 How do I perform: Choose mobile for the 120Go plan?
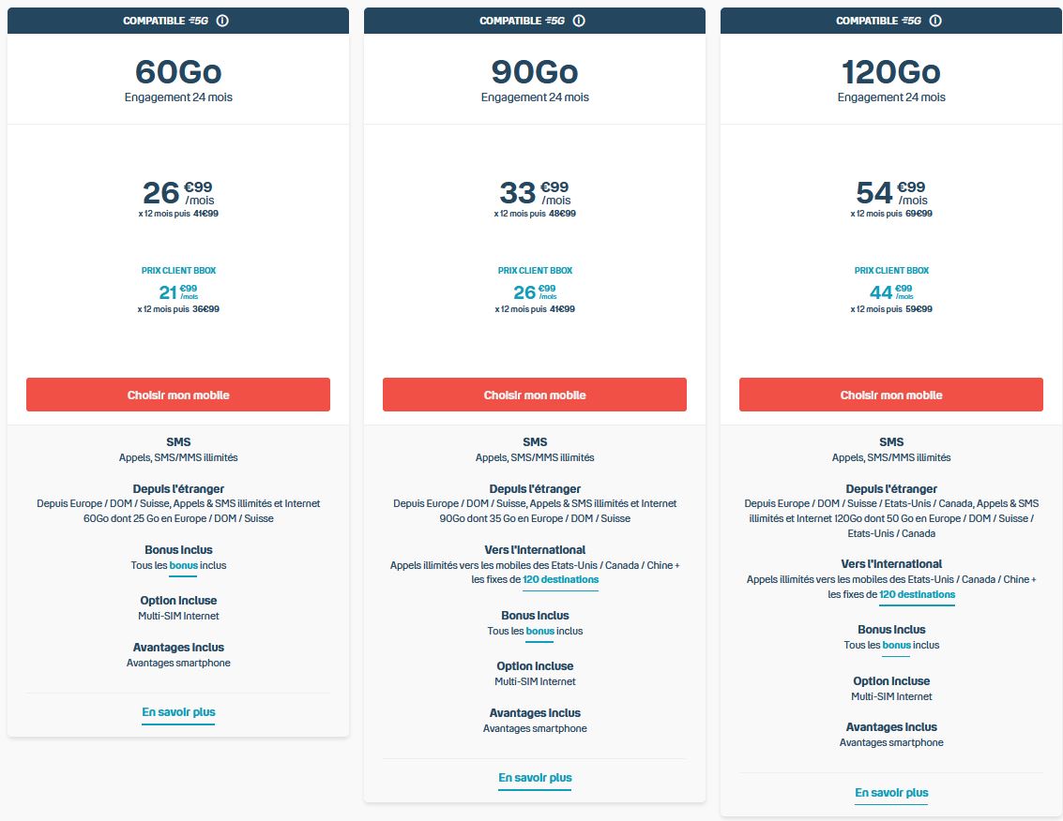click(x=891, y=395)
